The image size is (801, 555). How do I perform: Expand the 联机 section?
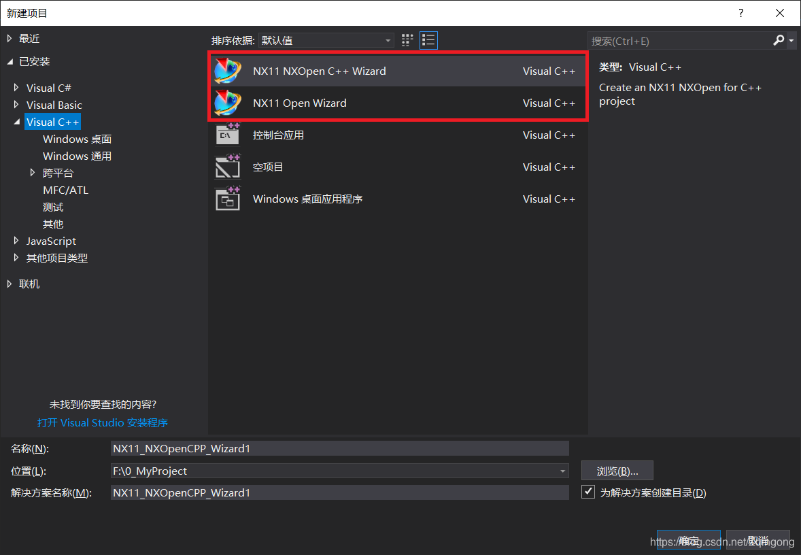click(10, 284)
